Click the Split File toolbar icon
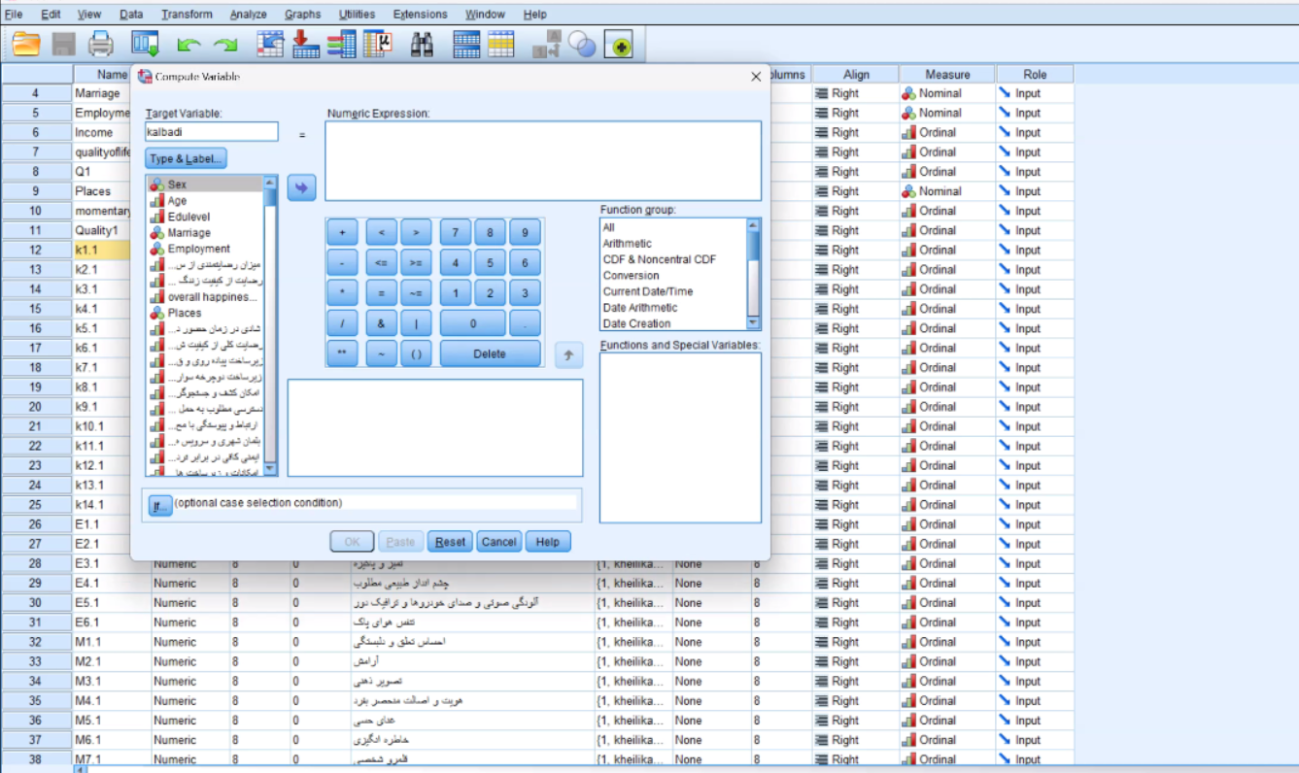This screenshot has height=773, width=1299. coord(466,45)
